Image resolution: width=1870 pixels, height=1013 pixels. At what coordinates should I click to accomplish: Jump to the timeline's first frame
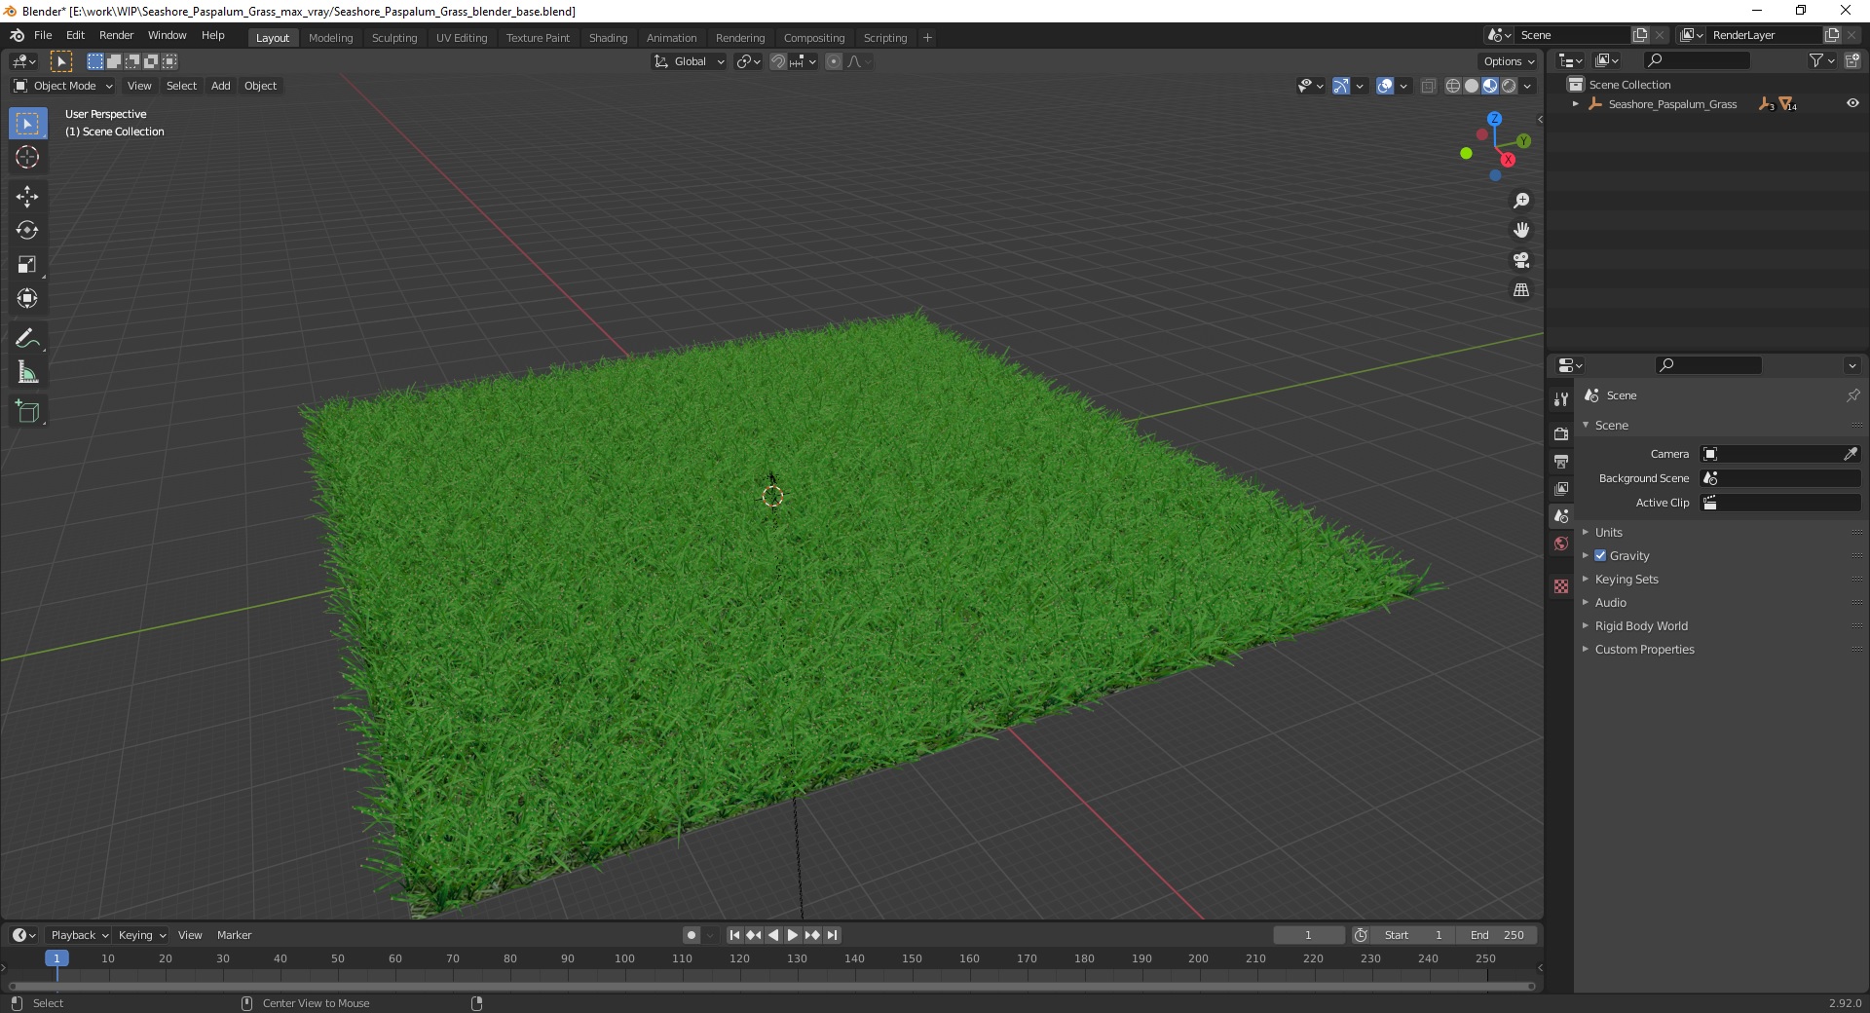[x=734, y=935]
